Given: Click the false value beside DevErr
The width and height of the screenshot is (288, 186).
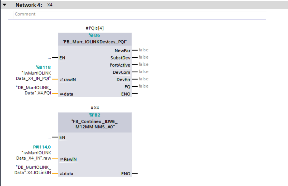Looking at the screenshot, I should tap(143, 79).
